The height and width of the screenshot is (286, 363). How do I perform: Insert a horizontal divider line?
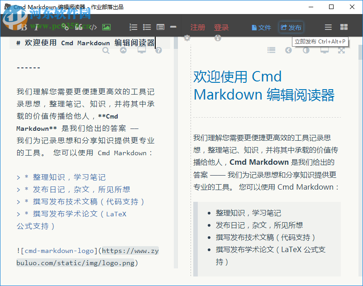click(173, 27)
